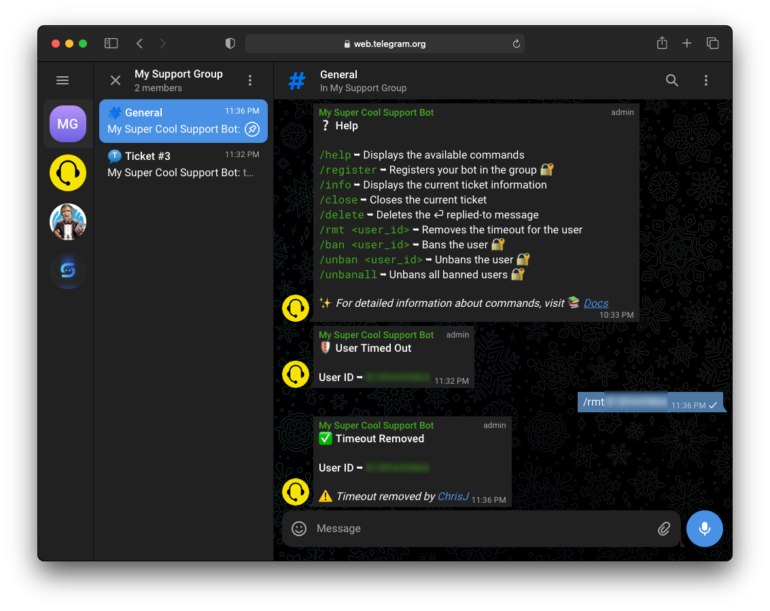Open the Ticket #3 topic

coord(183,164)
